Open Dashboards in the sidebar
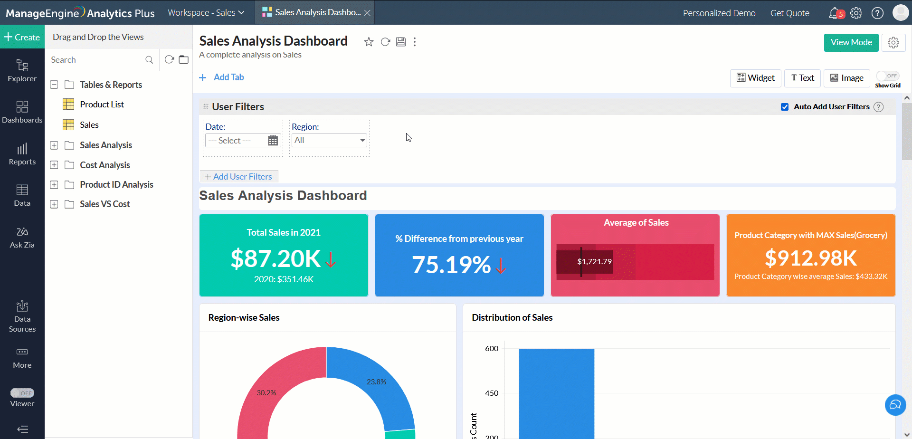Screen dimensions: 912x439 tap(22, 112)
